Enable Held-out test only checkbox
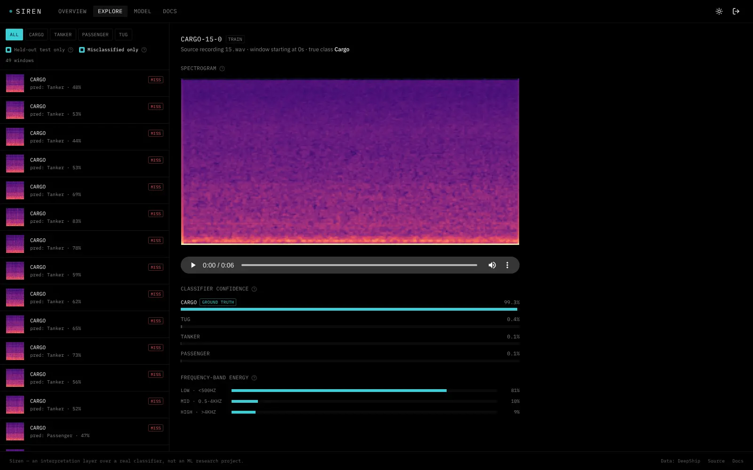The height and width of the screenshot is (470, 753). point(8,50)
